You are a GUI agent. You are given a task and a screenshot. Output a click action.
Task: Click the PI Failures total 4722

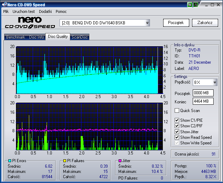(x=103, y=177)
